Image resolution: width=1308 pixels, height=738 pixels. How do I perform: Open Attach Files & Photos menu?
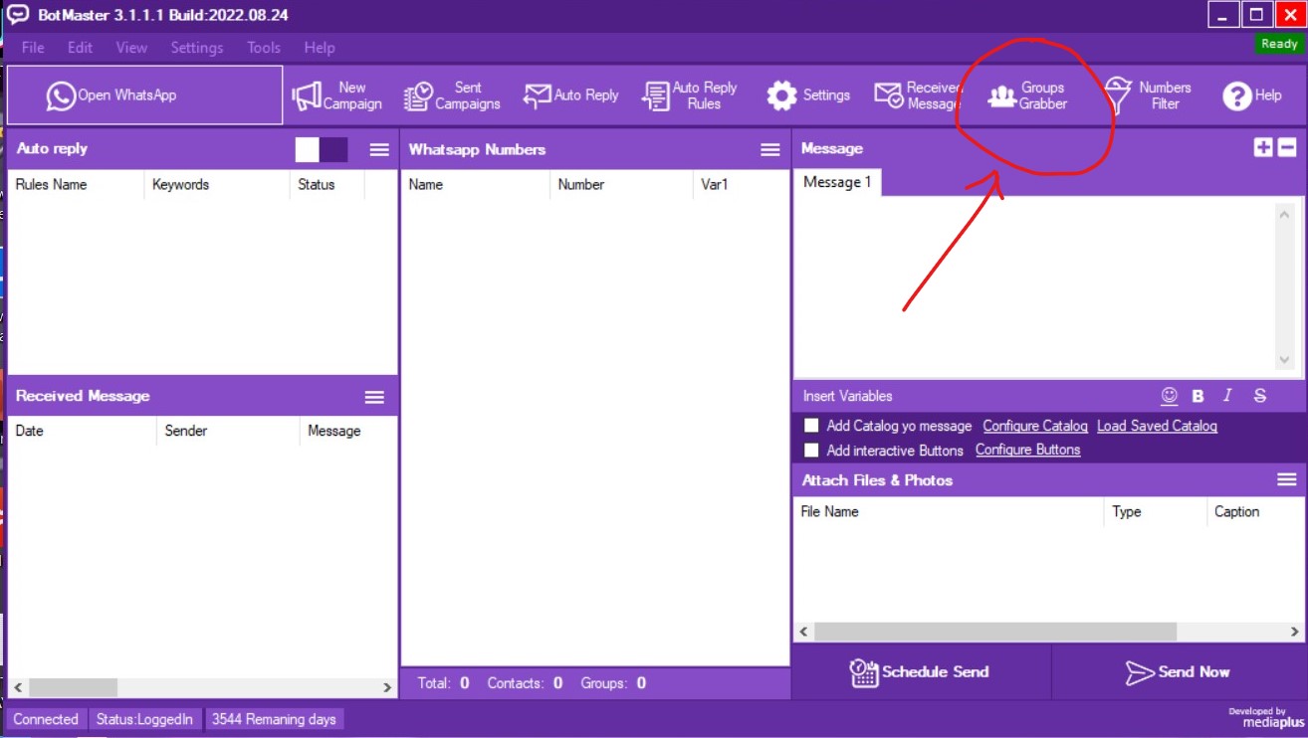[1286, 480]
